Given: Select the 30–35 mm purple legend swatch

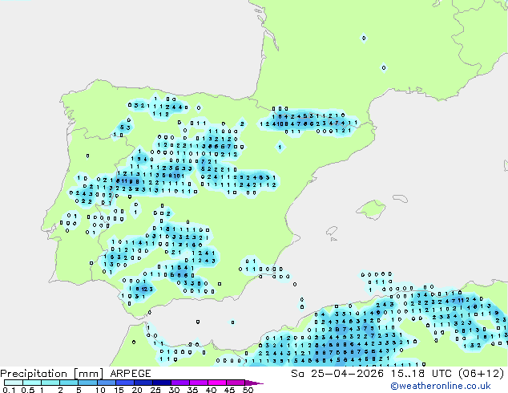Looking at the screenshot, I should [179, 383].
